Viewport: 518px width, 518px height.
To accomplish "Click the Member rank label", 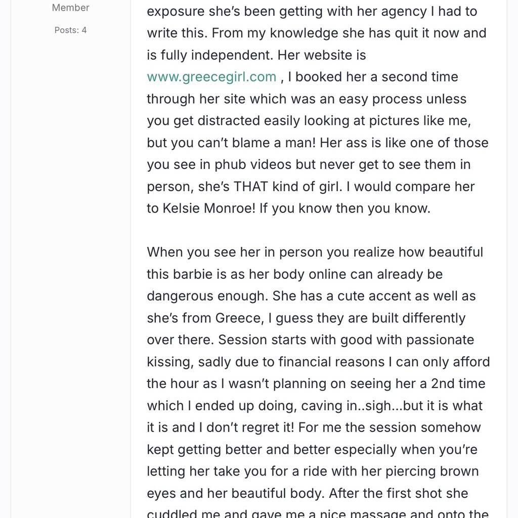I will 71,8.
